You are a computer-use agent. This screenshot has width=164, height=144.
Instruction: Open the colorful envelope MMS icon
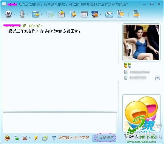(x=61, y=14)
